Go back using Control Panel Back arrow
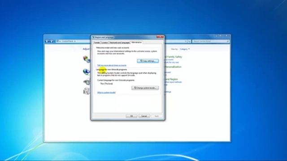This screenshot has width=287, height=161. [x=47, y=42]
